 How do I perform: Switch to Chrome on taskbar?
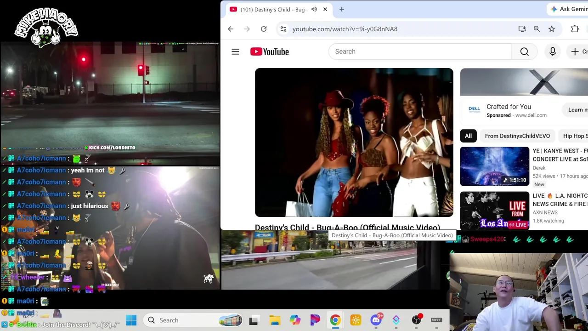click(335, 320)
